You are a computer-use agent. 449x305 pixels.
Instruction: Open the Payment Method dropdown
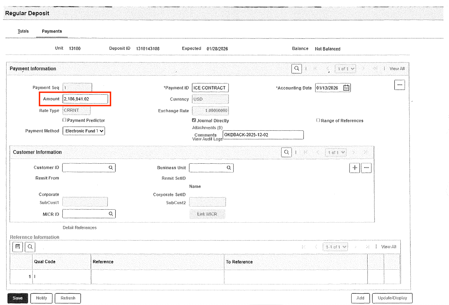pos(84,131)
